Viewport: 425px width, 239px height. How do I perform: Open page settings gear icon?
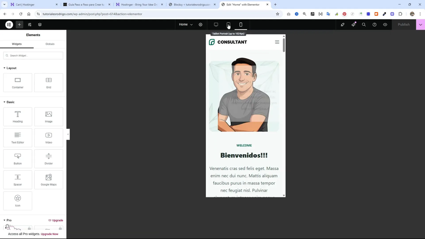pos(200,24)
